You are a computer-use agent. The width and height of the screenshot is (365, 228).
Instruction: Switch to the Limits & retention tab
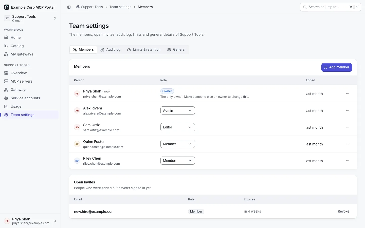[x=144, y=50]
